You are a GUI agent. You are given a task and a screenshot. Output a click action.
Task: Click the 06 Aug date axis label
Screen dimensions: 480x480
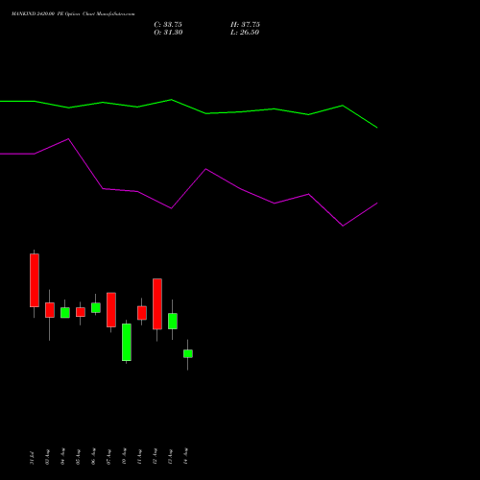[93, 456]
